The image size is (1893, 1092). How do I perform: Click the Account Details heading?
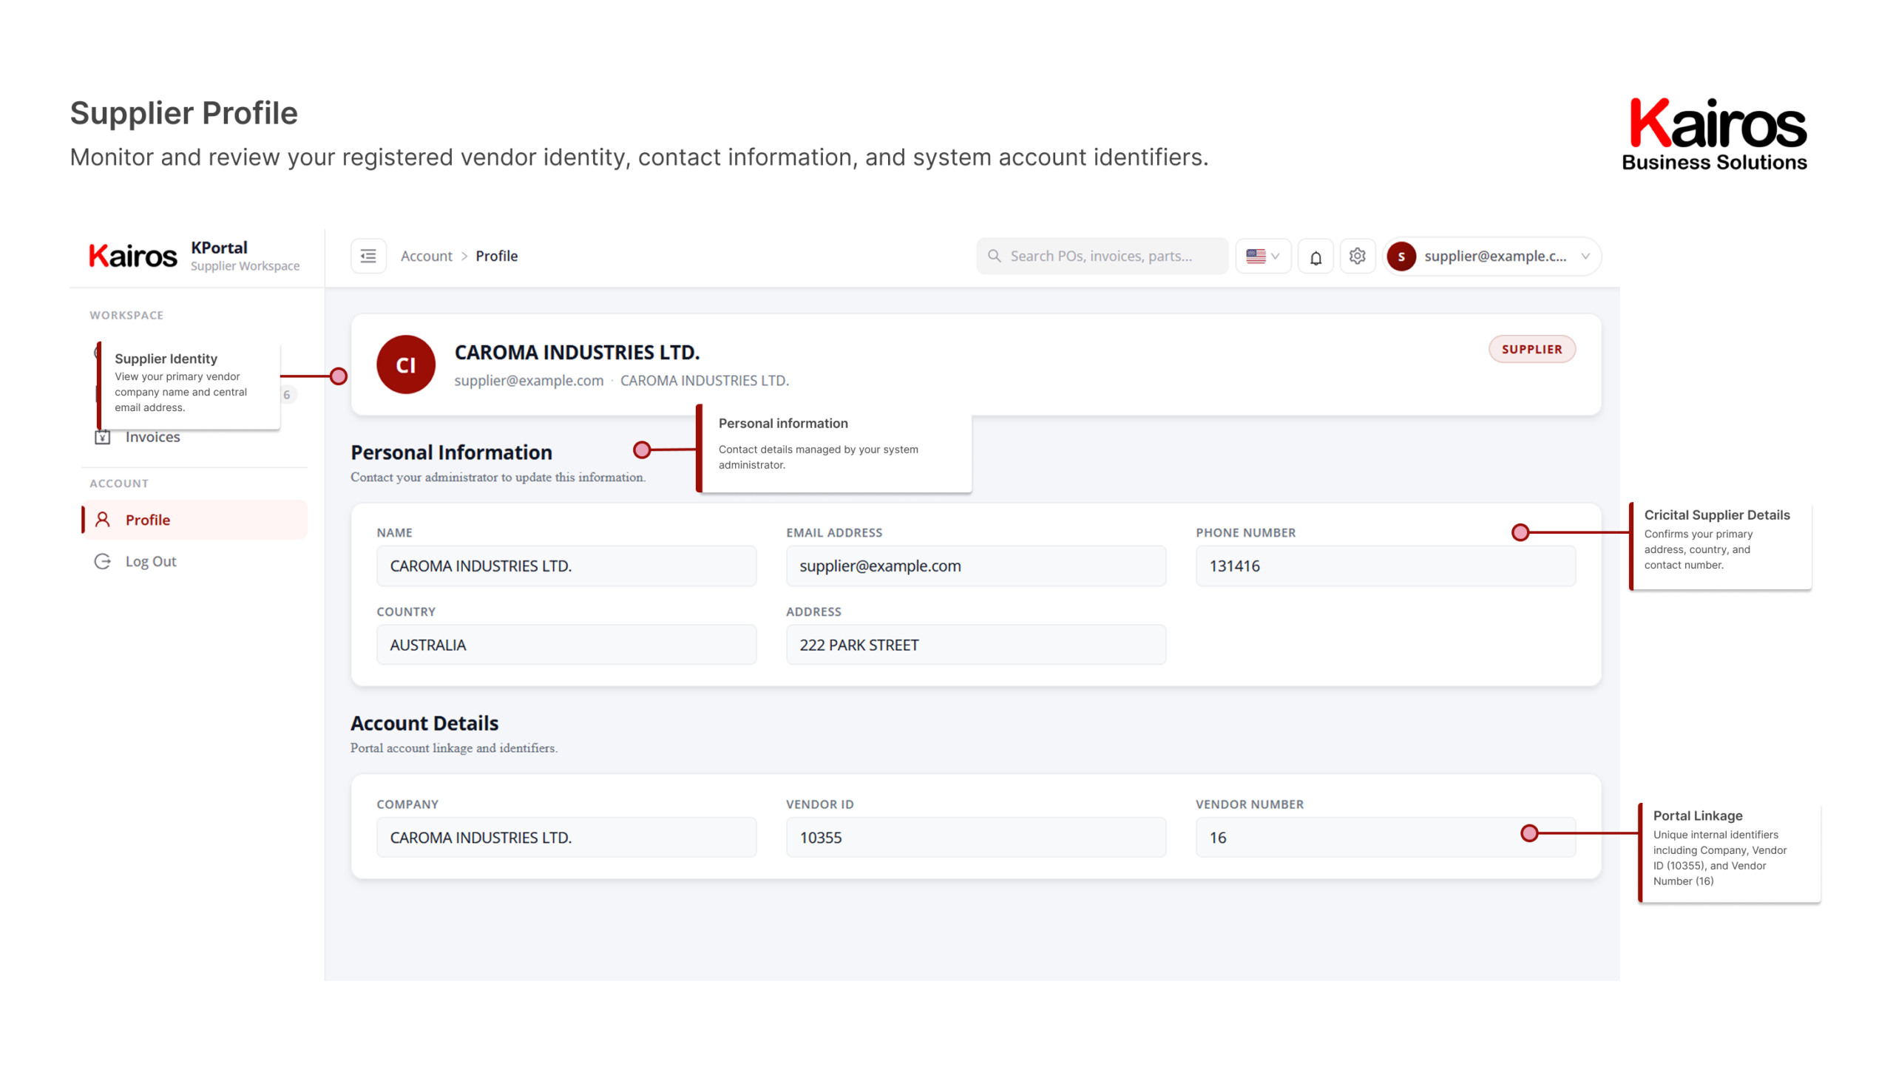coord(424,723)
